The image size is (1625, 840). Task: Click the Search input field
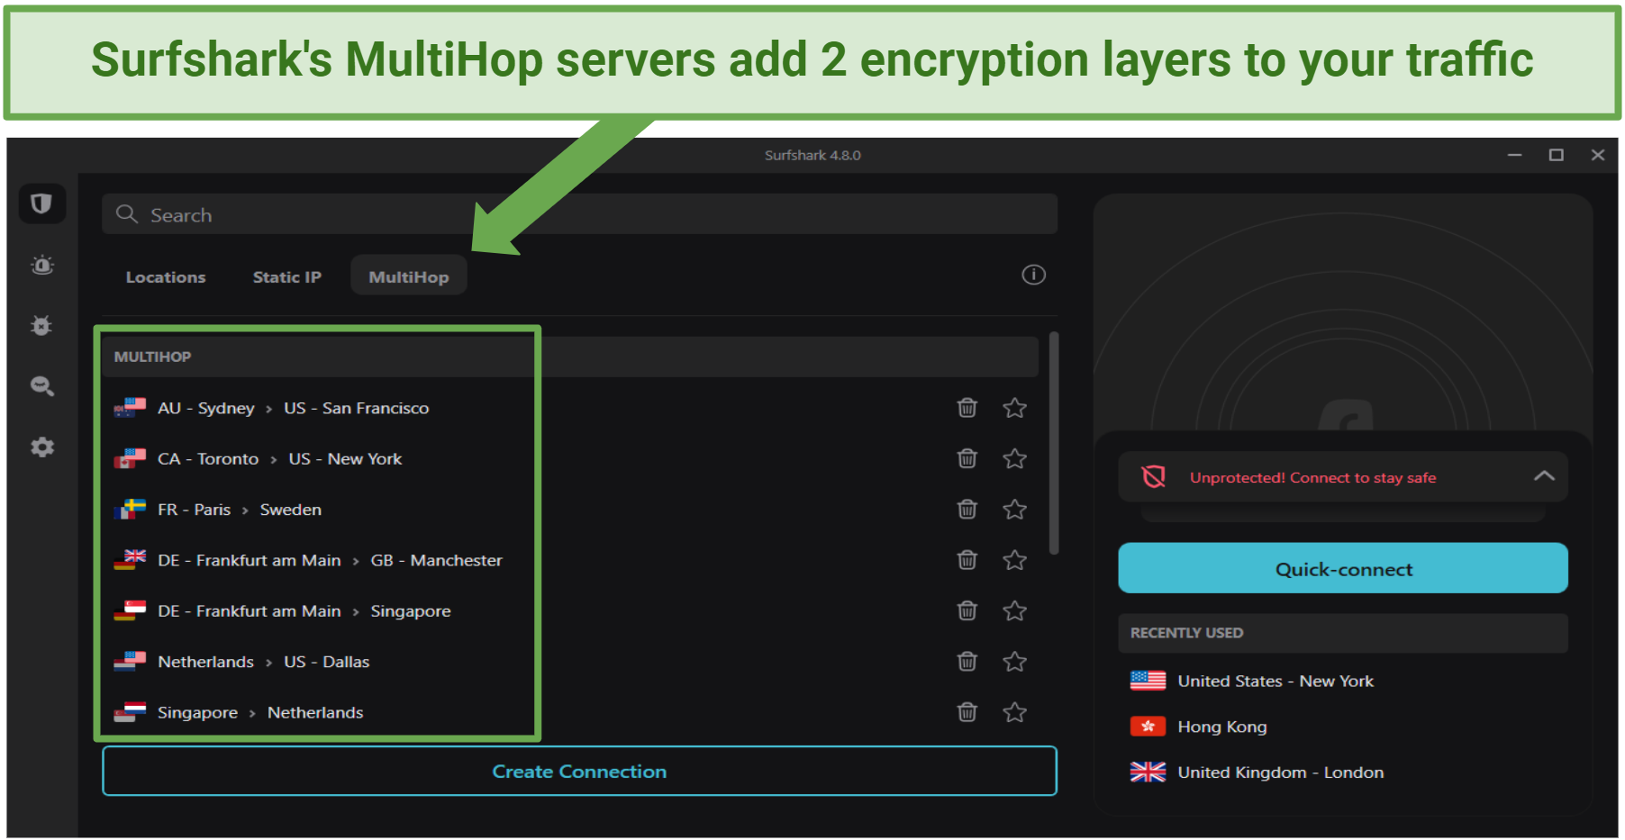click(579, 214)
